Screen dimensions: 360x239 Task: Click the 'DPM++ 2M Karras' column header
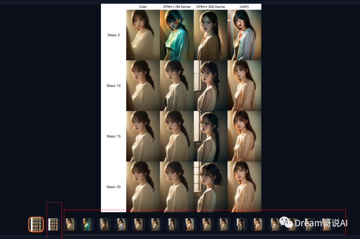(177, 7)
